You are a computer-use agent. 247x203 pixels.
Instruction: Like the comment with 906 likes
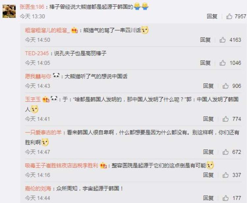tap(225, 86)
